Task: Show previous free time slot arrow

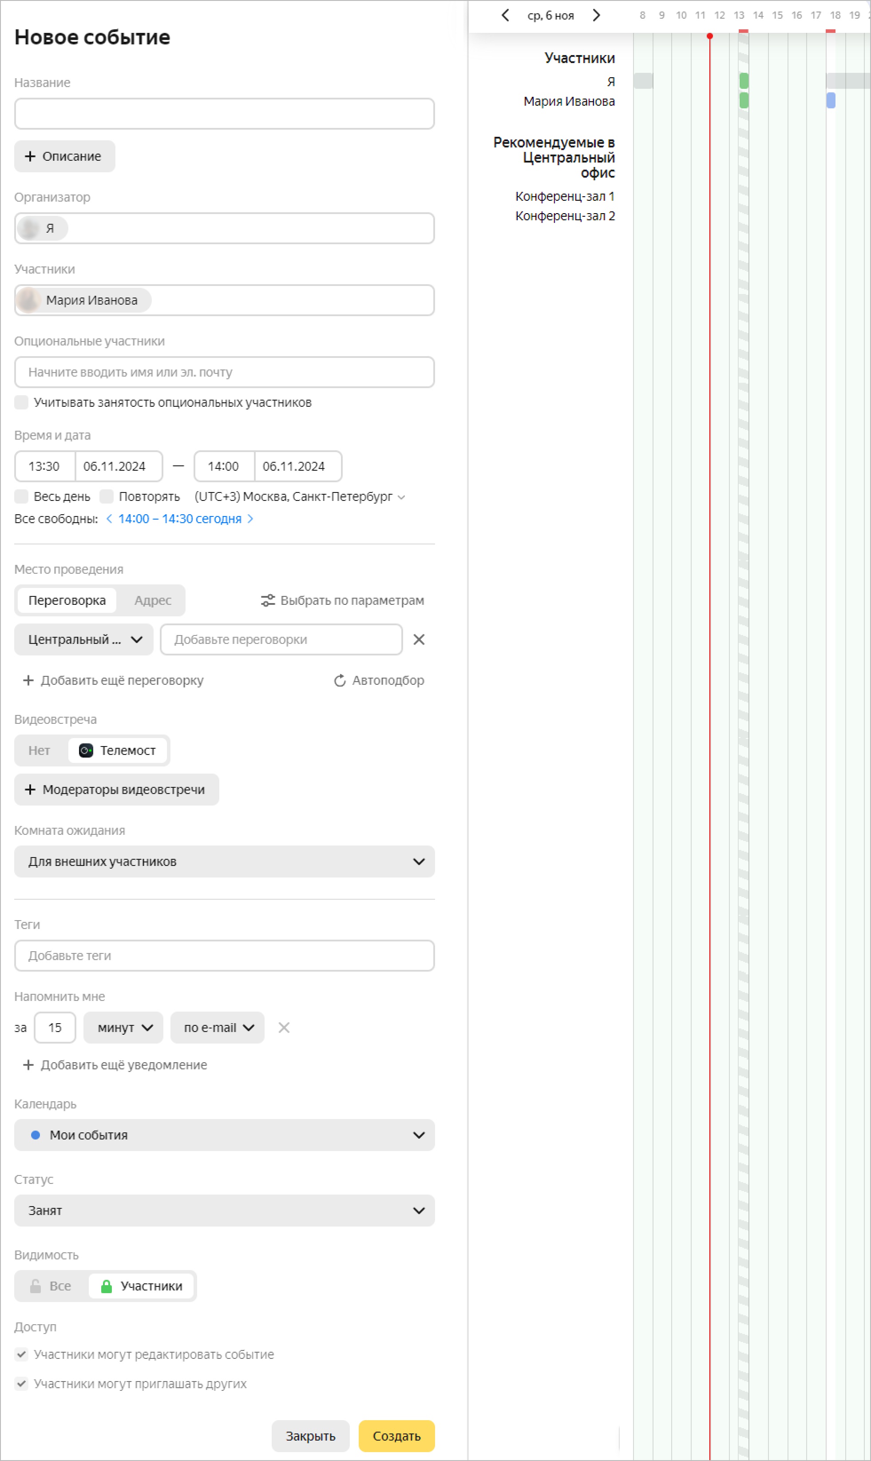Action: coord(109,518)
